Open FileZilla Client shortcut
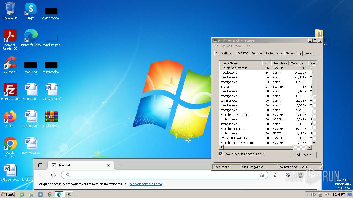This screenshot has width=353, height=198. click(x=10, y=92)
